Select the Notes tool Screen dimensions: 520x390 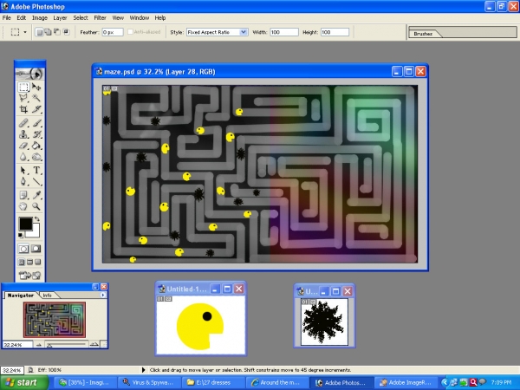click(x=23, y=195)
